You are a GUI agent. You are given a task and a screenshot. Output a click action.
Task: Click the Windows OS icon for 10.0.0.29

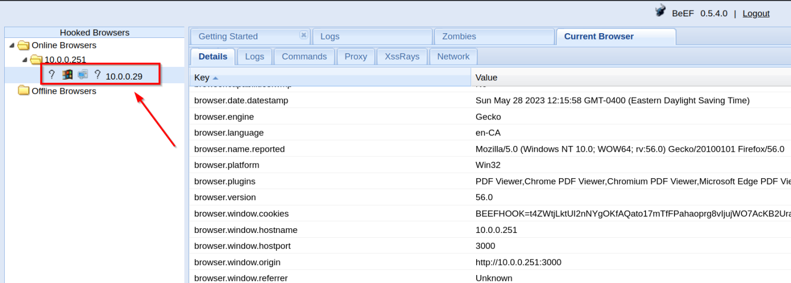(67, 75)
